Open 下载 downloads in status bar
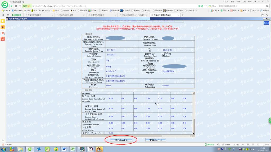This screenshot has width=271, height=152. coord(236,145)
